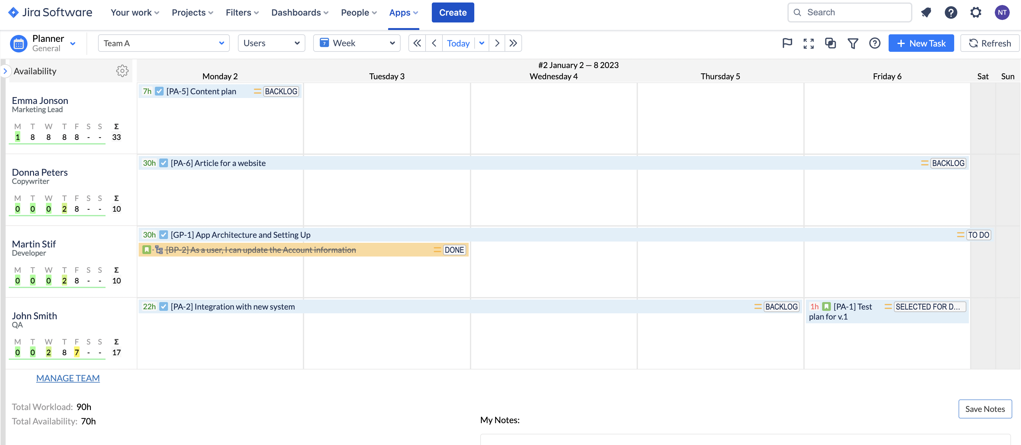1021x445 pixels.
Task: Expand the Week time range dropdown
Action: 356,43
